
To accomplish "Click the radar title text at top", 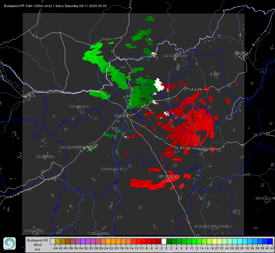I will click(55, 6).
